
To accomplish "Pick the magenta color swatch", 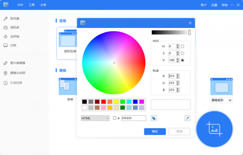I will 142,102.
